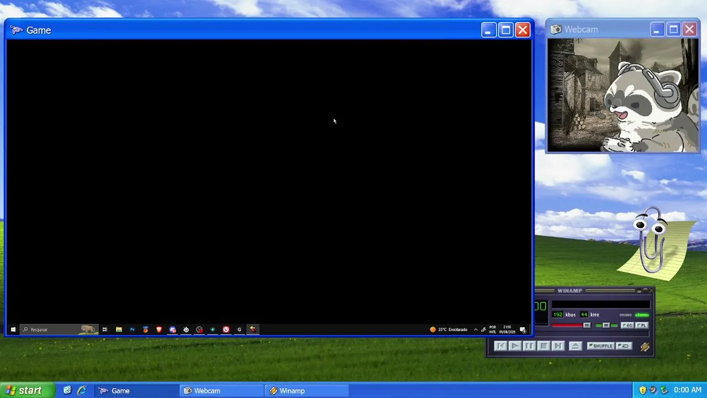
Task: Open File Explorer folder icon in Game window
Action: pos(119,329)
